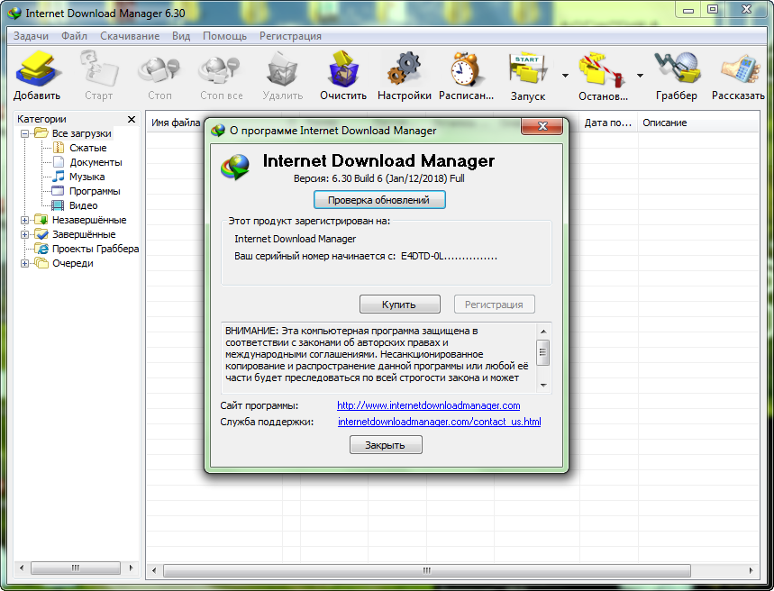Viewport: 774px width, 591px height.
Task: Open dropdown arrow next to Запуск
Action: (566, 76)
